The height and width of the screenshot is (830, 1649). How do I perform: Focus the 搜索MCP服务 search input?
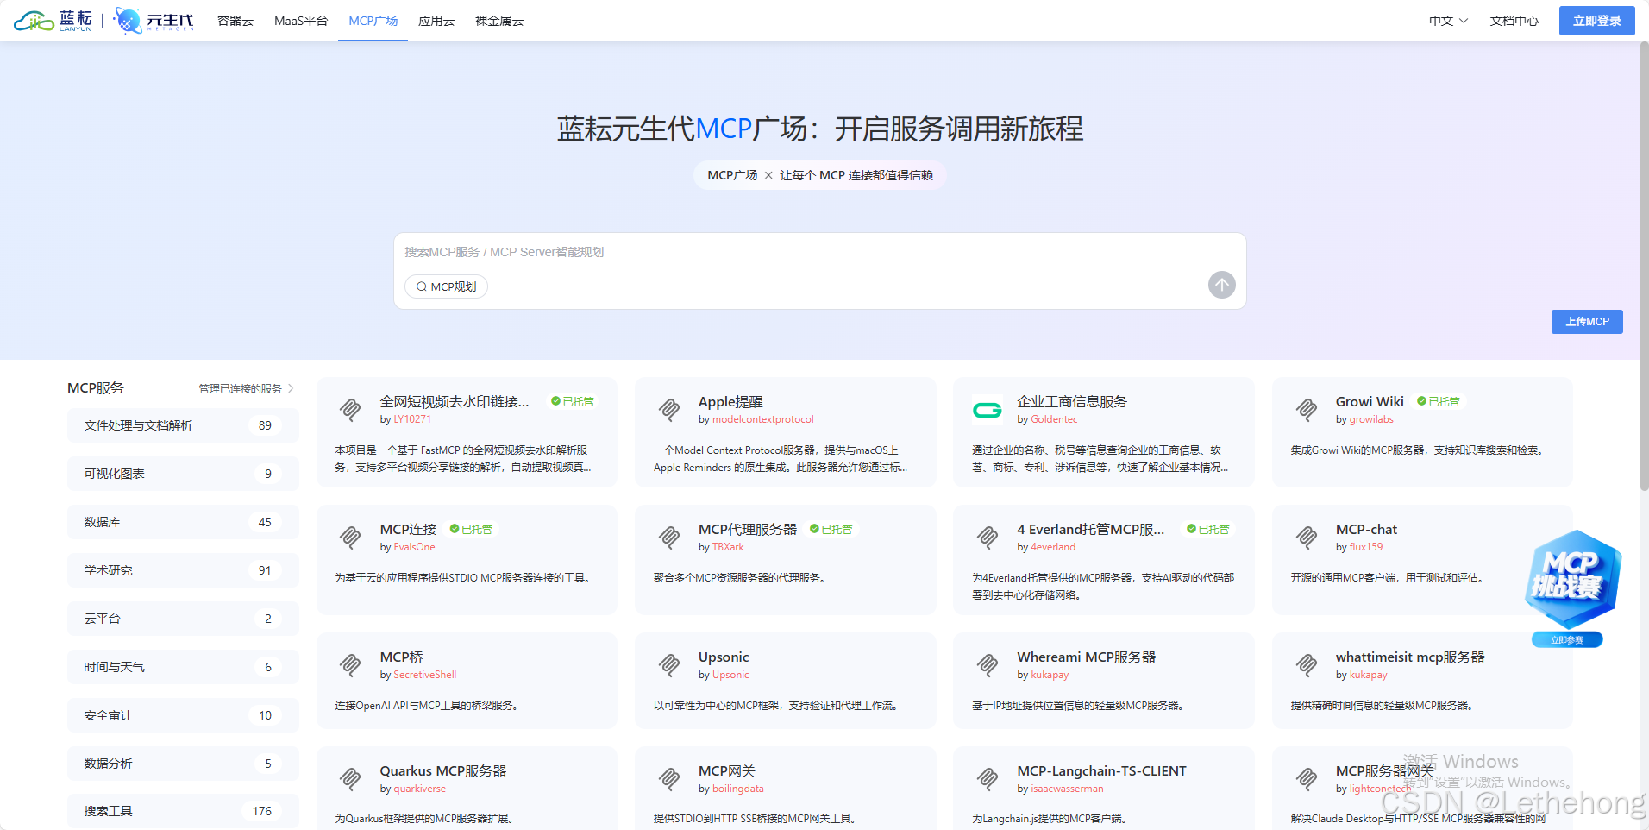pos(819,252)
